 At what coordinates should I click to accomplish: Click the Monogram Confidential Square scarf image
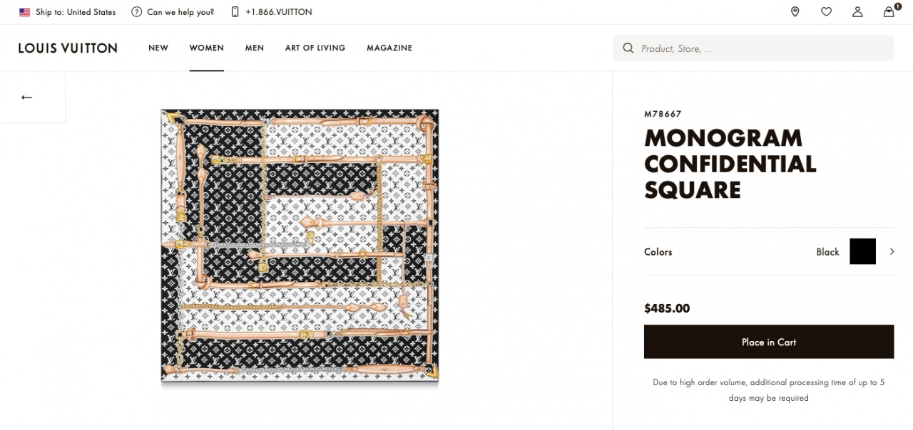300,246
